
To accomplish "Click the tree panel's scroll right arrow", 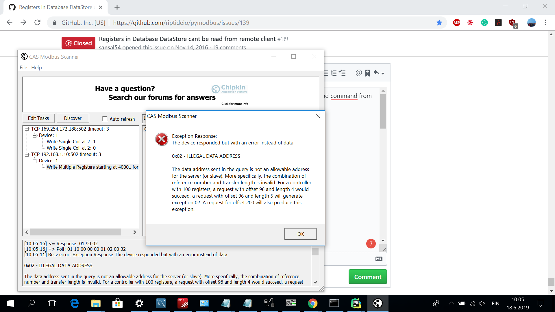I will coord(134,232).
